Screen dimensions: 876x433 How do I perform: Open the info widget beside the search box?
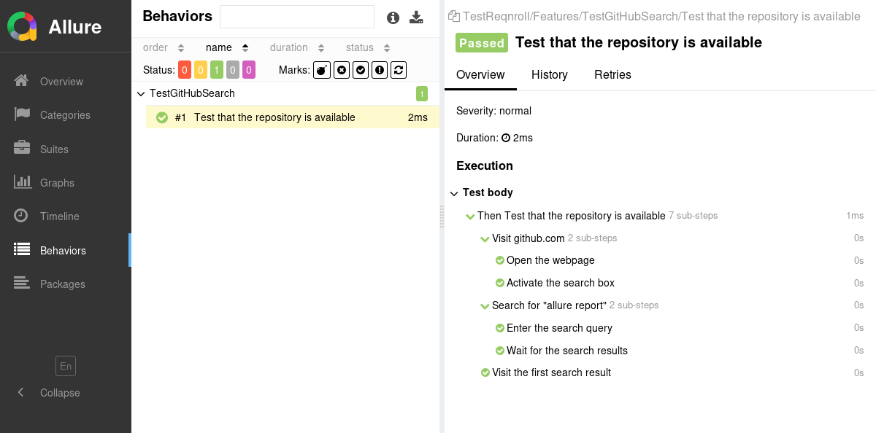point(393,17)
